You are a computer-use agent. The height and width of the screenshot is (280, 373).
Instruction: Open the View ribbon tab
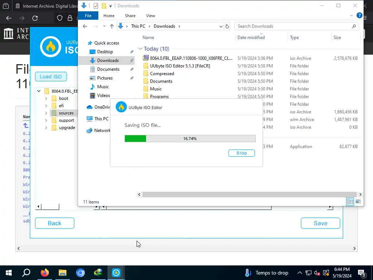[x=150, y=16]
